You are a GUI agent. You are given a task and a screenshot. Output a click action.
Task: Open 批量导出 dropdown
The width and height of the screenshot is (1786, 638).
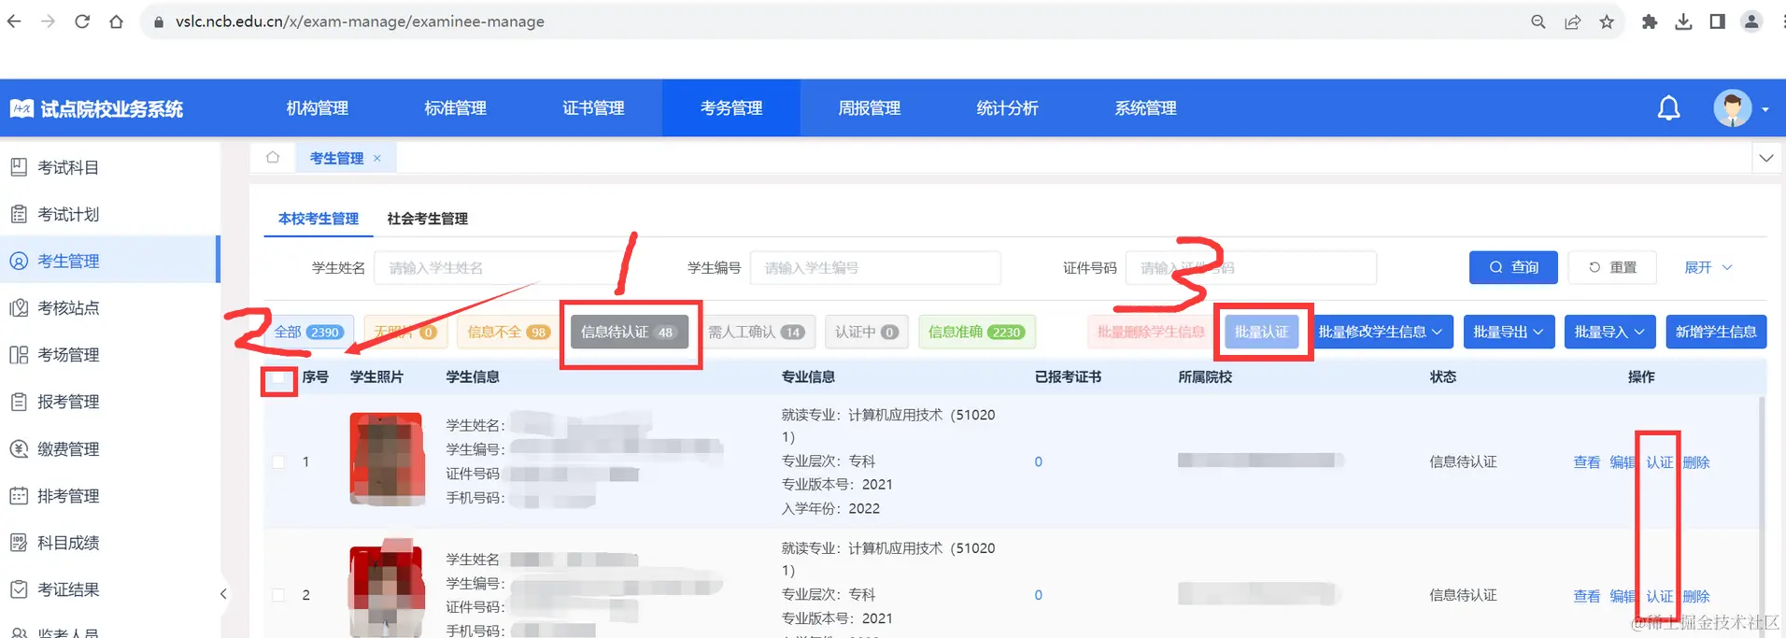[1508, 332]
